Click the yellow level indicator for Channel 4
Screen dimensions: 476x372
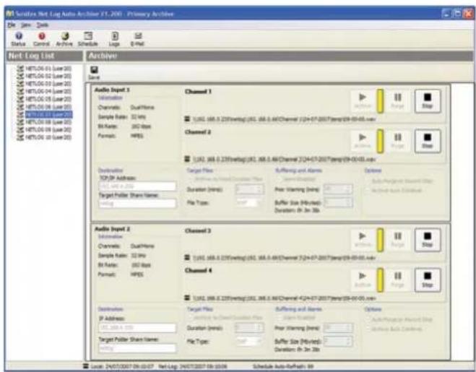click(x=380, y=280)
